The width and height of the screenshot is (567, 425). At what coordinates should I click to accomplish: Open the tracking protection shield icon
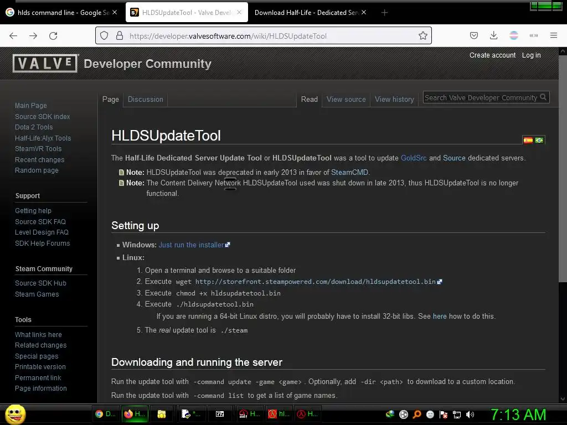pos(104,36)
